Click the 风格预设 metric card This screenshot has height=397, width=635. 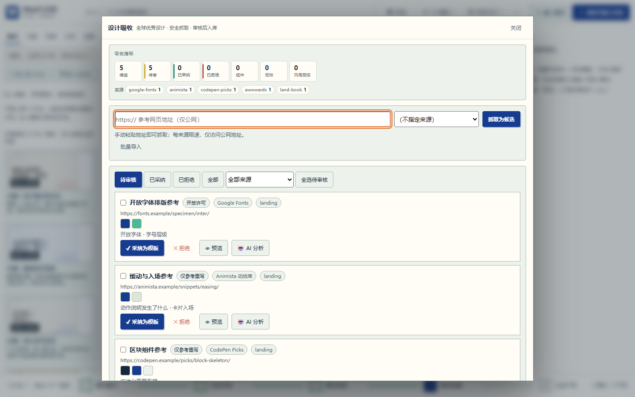[x=303, y=71]
